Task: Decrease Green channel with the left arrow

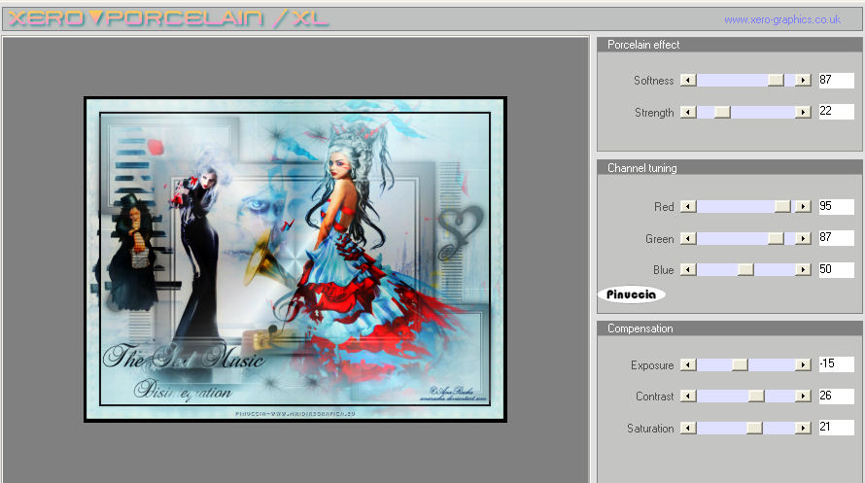Action: click(x=688, y=238)
